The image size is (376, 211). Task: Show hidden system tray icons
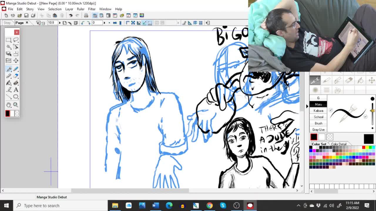point(298,205)
